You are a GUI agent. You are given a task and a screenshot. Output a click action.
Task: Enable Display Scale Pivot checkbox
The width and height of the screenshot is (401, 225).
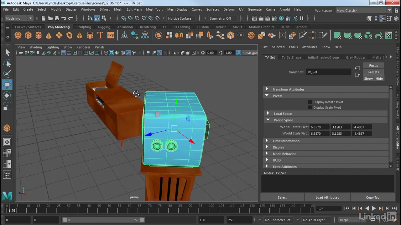tap(310, 107)
